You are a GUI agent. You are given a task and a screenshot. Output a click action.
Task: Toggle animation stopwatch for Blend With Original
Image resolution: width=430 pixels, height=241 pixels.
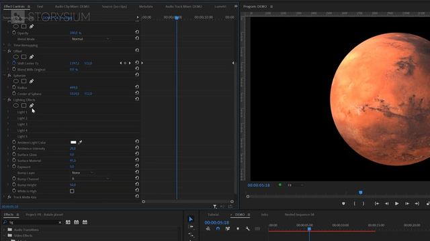click(x=14, y=69)
